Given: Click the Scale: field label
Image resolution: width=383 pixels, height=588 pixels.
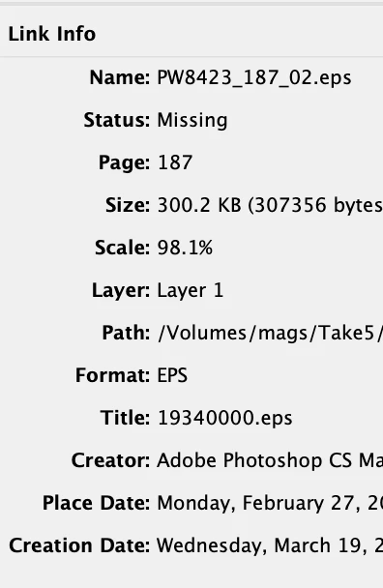Looking at the screenshot, I should tap(122, 248).
